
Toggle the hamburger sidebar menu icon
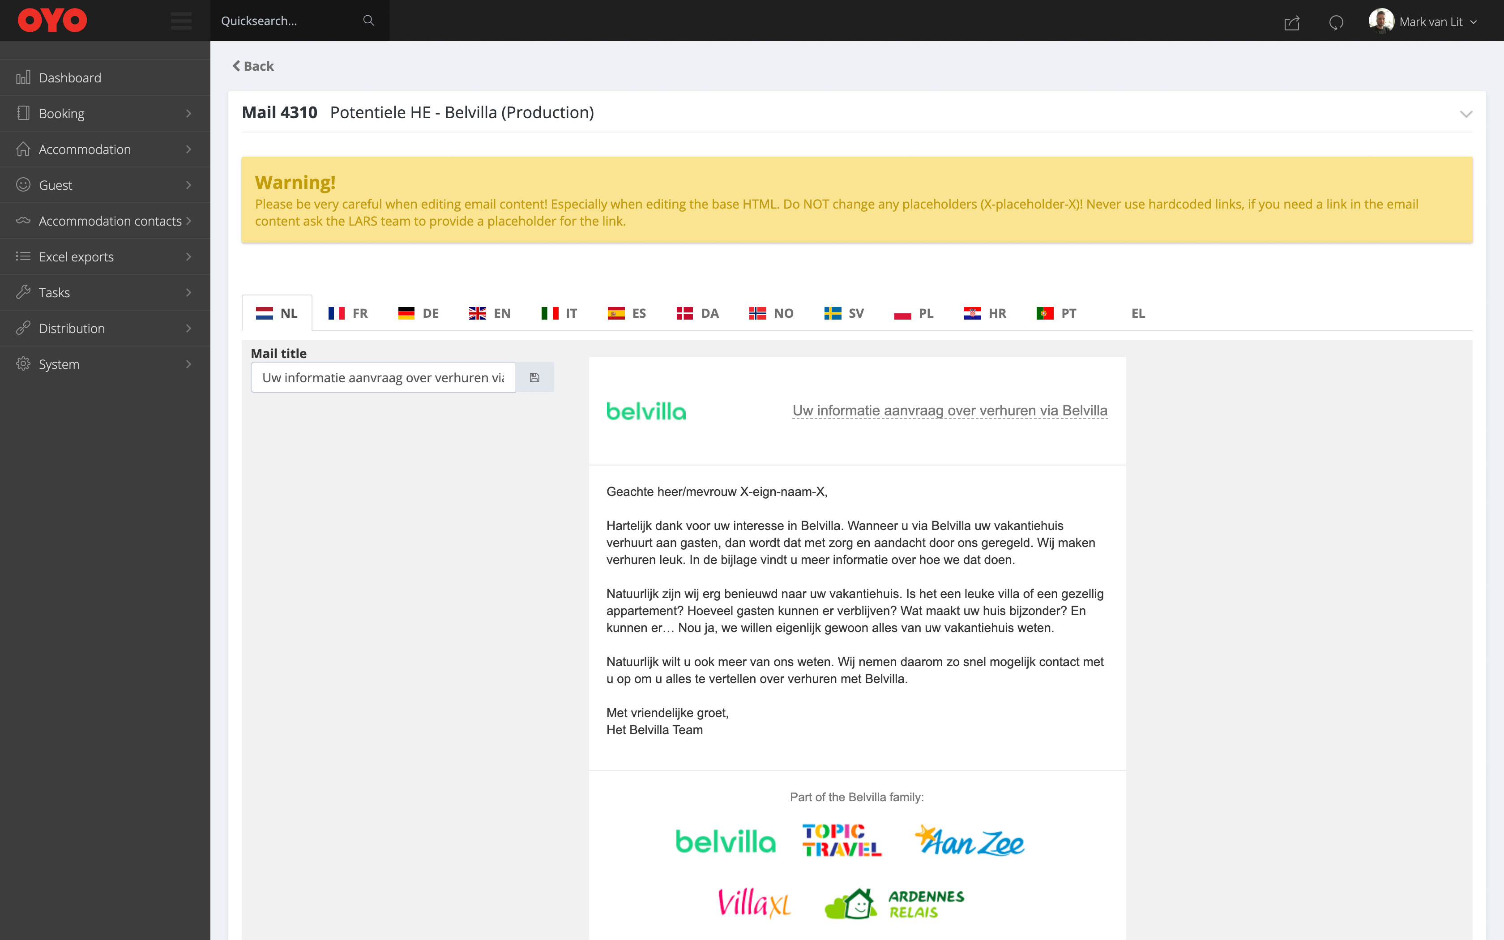coord(181,21)
